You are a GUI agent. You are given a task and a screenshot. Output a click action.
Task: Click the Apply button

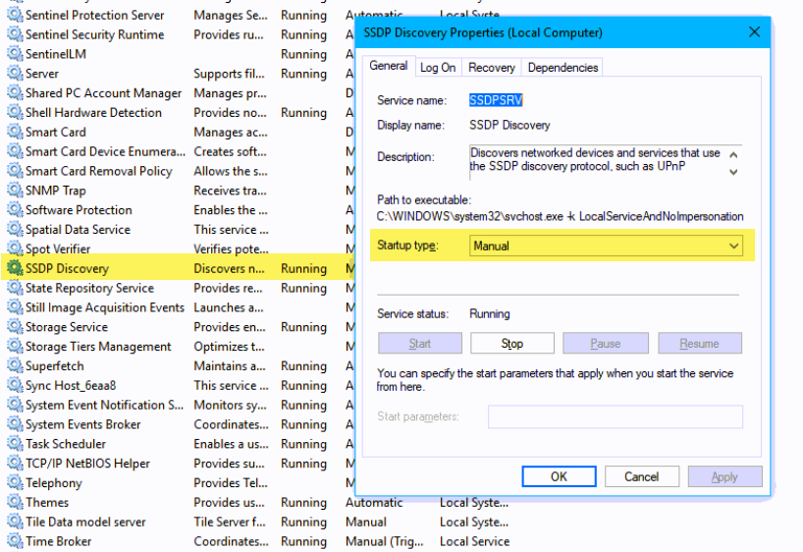click(724, 476)
